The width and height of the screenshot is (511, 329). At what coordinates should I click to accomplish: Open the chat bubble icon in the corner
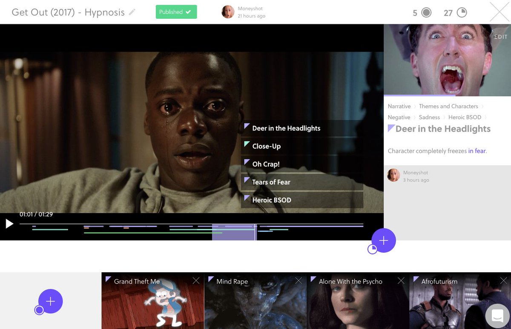coord(497,315)
